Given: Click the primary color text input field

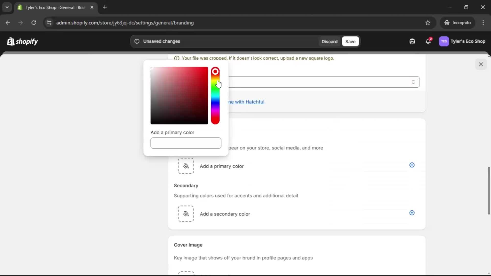Looking at the screenshot, I should 186,143.
